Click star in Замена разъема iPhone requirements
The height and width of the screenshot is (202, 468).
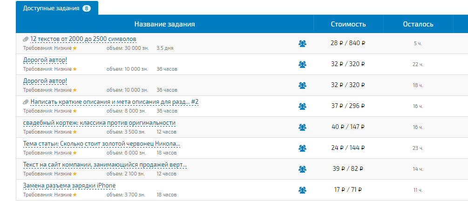point(75,195)
